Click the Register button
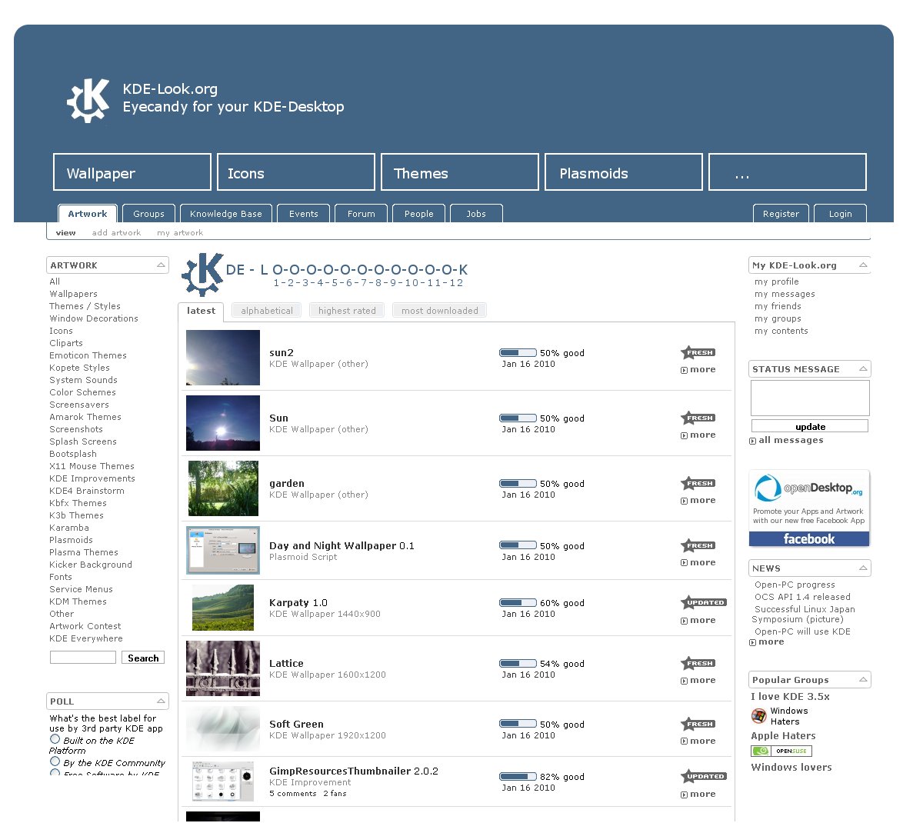 coord(781,214)
